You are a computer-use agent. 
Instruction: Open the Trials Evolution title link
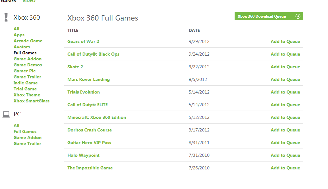click(84, 92)
